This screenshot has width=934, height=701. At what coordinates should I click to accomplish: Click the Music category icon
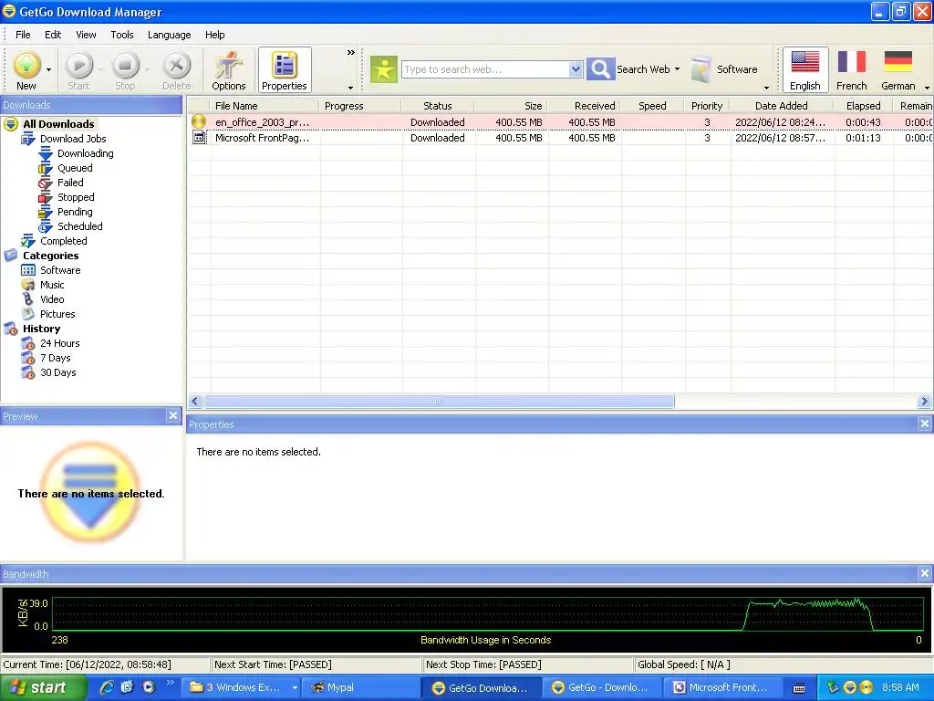coord(28,285)
